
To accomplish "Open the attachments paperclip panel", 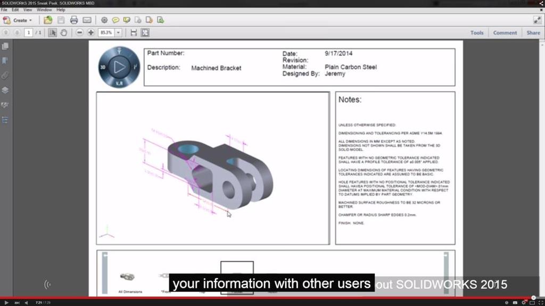I will [5, 76].
